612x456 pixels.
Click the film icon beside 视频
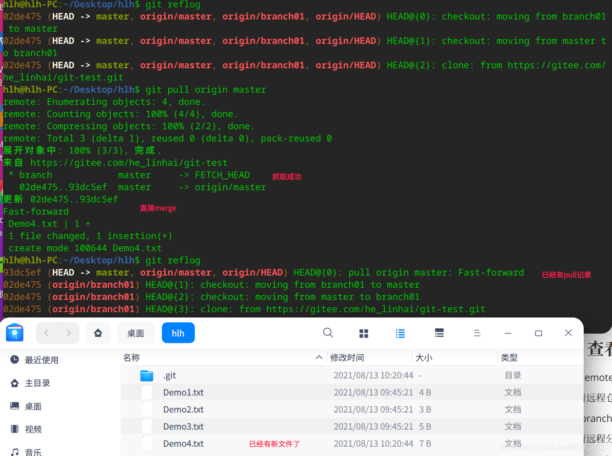(x=15, y=429)
